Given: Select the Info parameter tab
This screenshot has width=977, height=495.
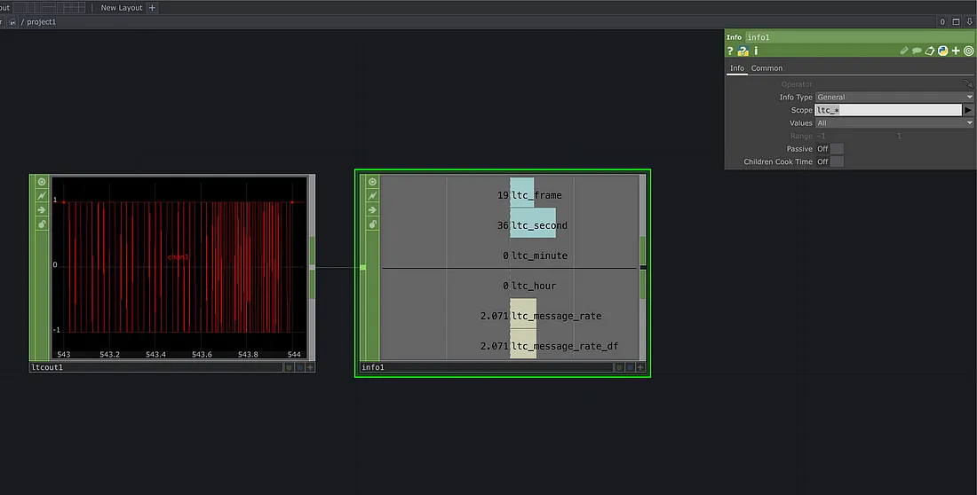Looking at the screenshot, I should (737, 68).
